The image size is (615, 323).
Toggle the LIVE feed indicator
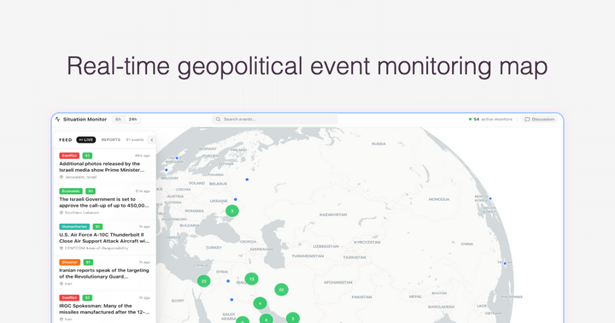[86, 140]
